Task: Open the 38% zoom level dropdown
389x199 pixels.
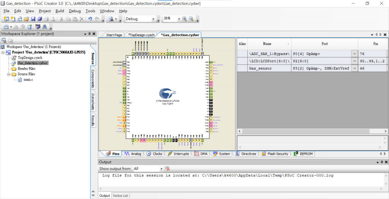Action: coord(179,19)
